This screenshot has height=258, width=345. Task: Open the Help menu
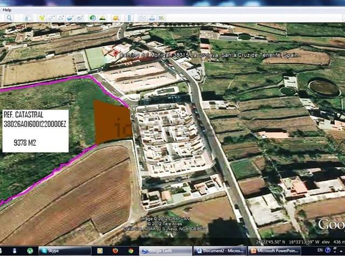pyautogui.click(x=7, y=10)
